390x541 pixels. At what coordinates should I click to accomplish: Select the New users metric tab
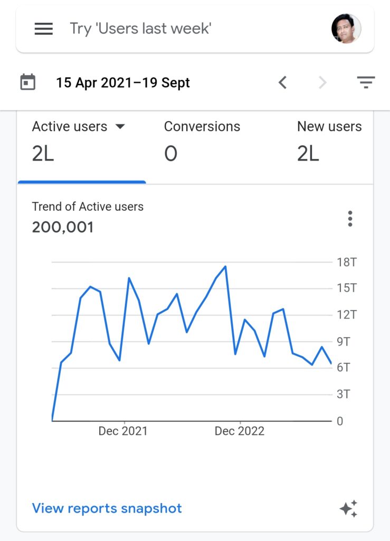(329, 141)
